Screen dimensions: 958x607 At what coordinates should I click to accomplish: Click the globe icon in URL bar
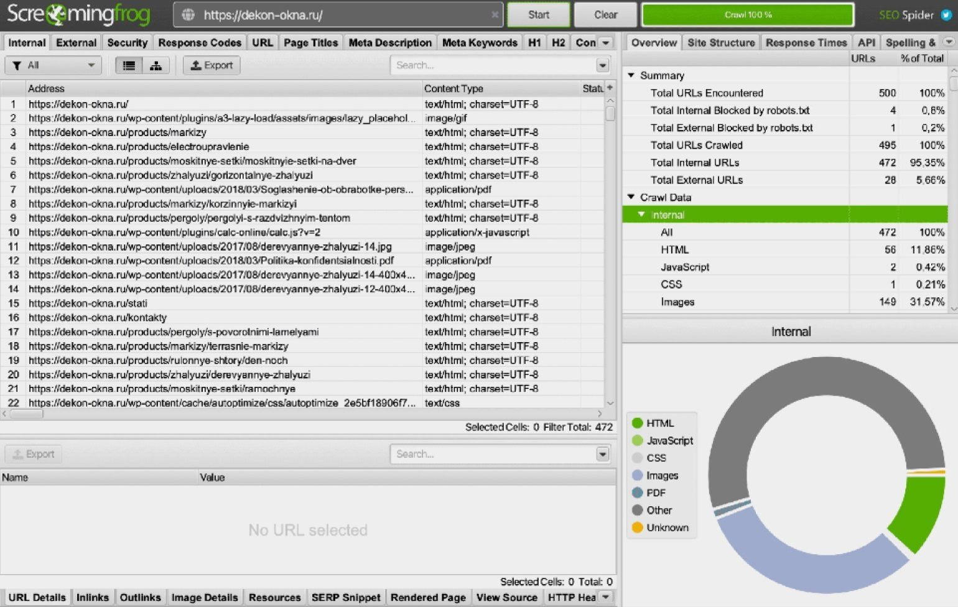pyautogui.click(x=188, y=15)
